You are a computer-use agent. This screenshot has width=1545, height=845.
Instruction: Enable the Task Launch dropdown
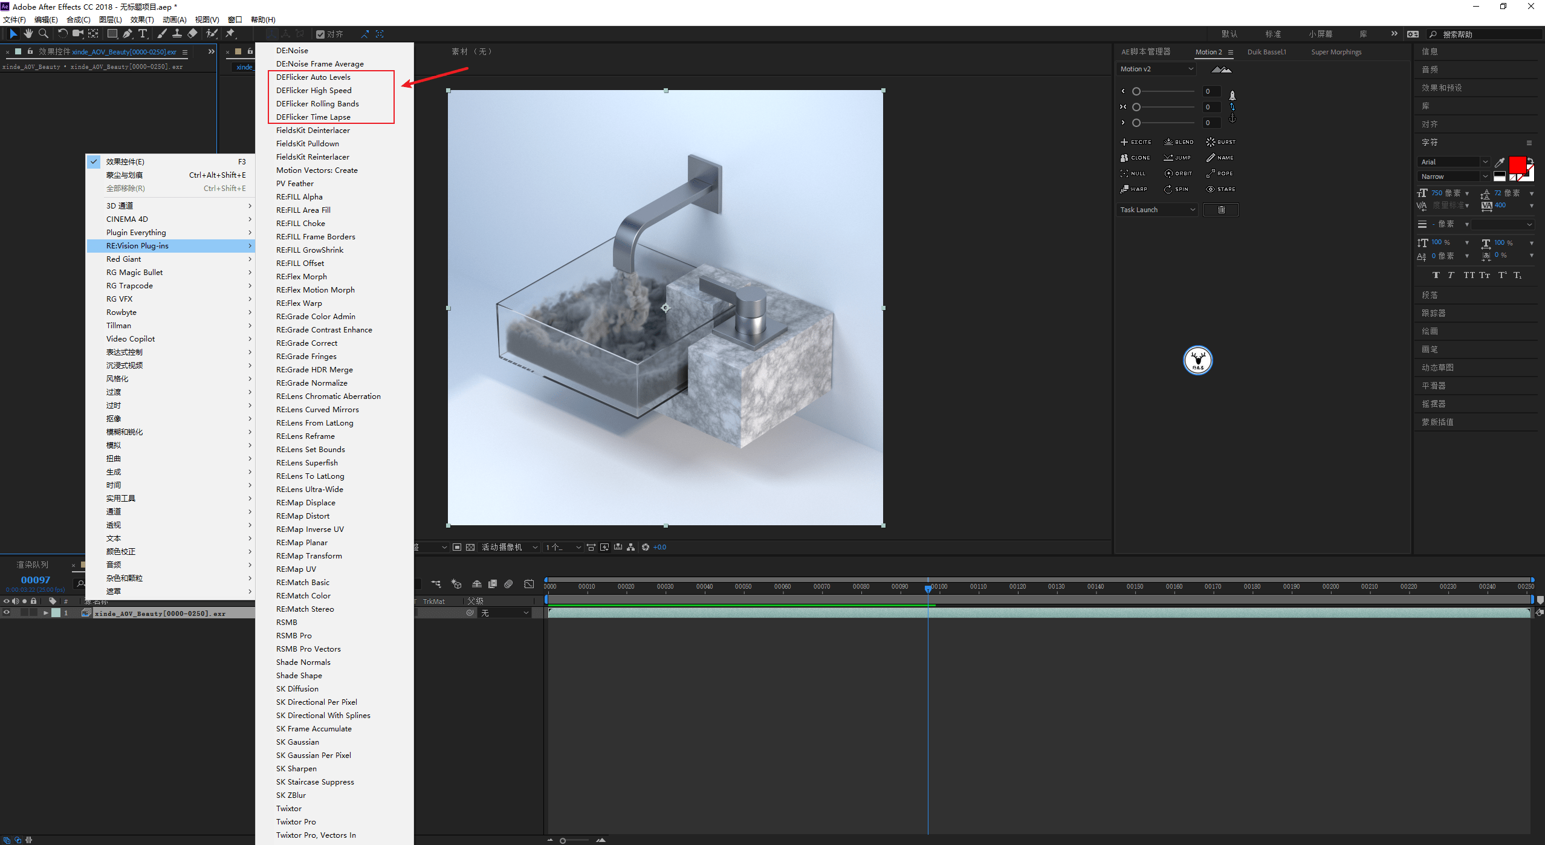point(1158,209)
